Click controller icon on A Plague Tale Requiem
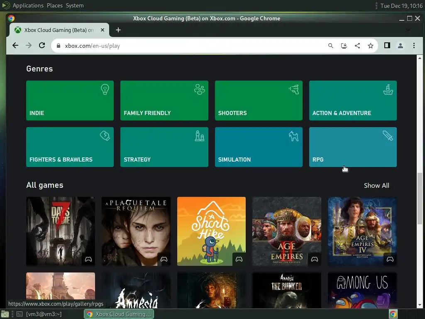Screen dimensions: 425x319 click(164, 259)
